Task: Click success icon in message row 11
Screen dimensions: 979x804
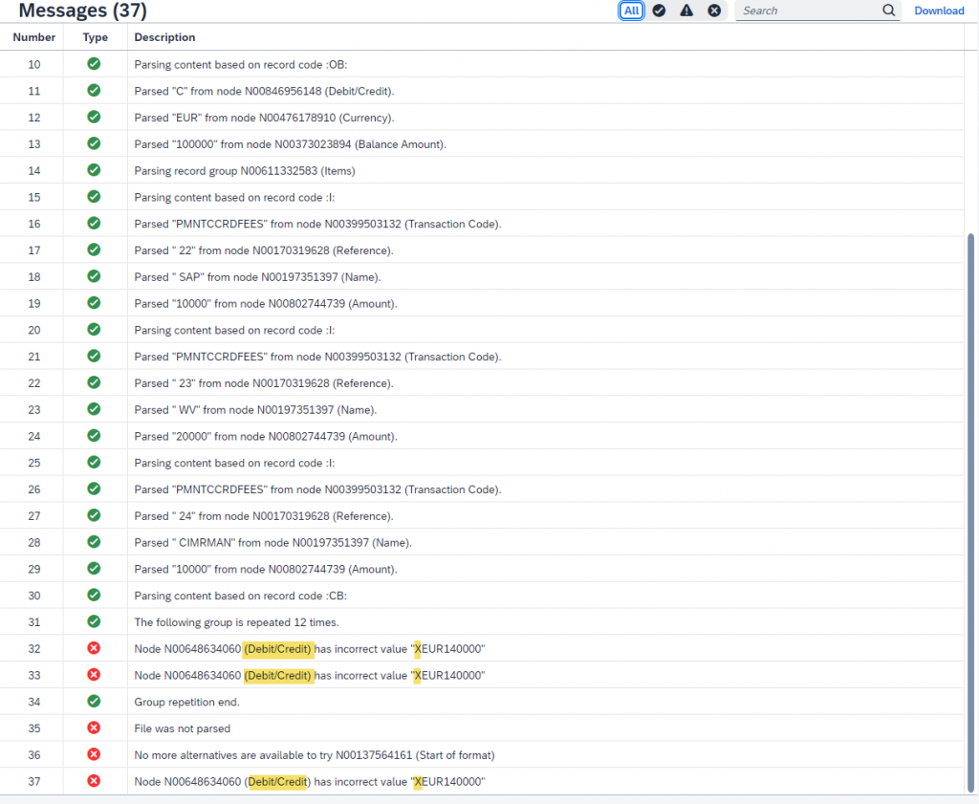Action: tap(94, 91)
